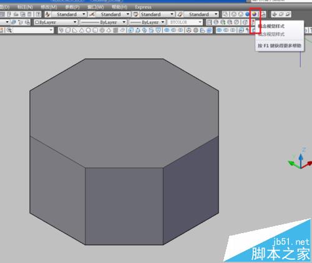Select the Wedge solid tool icon
The width and height of the screenshot is (312, 263).
click(75, 31)
